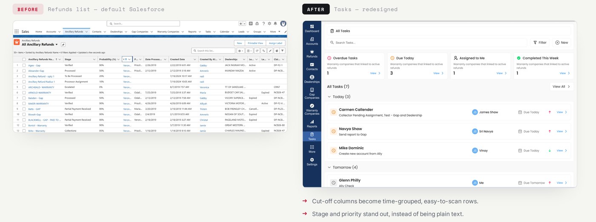Open the Stage column dropdown arrow
596x222 pixels.
95,60
